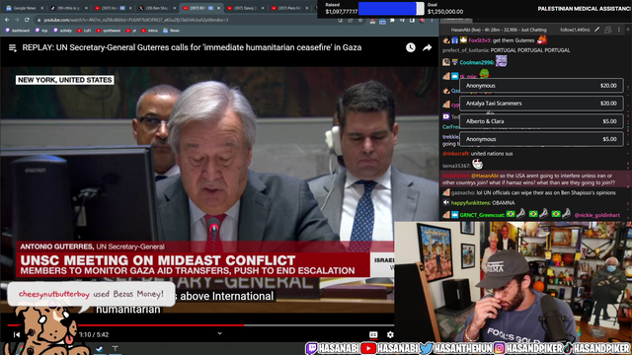Screen dimensions: 632x355
Task: Click the TikTok logo in the overlay banner
Action: click(x=568, y=348)
